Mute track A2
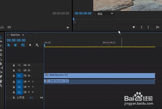 coord(29,87)
